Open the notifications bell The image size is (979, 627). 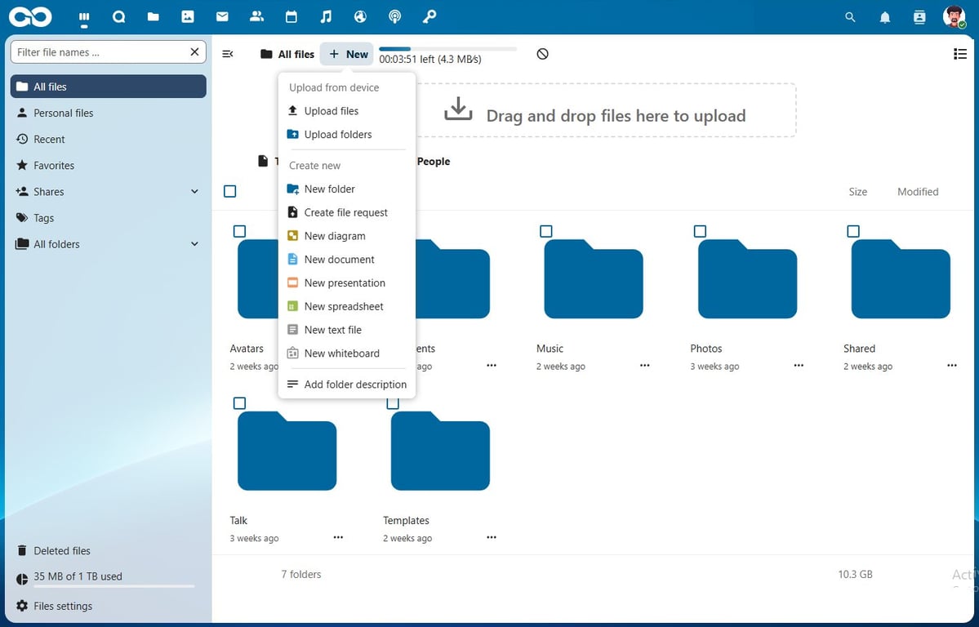885,17
